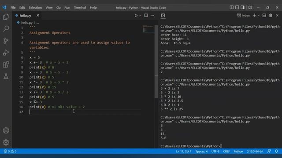This screenshot has height=158, width=282.
Task: Open Source Control view
Action: click(6, 41)
